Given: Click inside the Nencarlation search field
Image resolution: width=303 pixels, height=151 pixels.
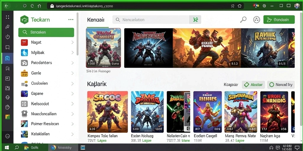Looking at the screenshot, I should 151,20.
